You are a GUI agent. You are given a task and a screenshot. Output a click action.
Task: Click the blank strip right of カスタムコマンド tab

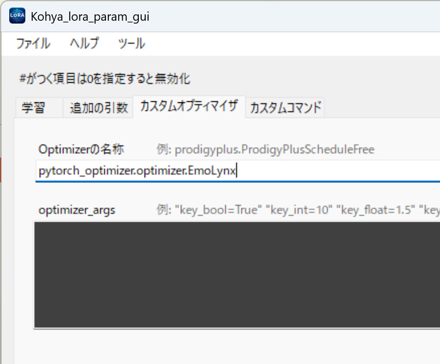click(380, 108)
